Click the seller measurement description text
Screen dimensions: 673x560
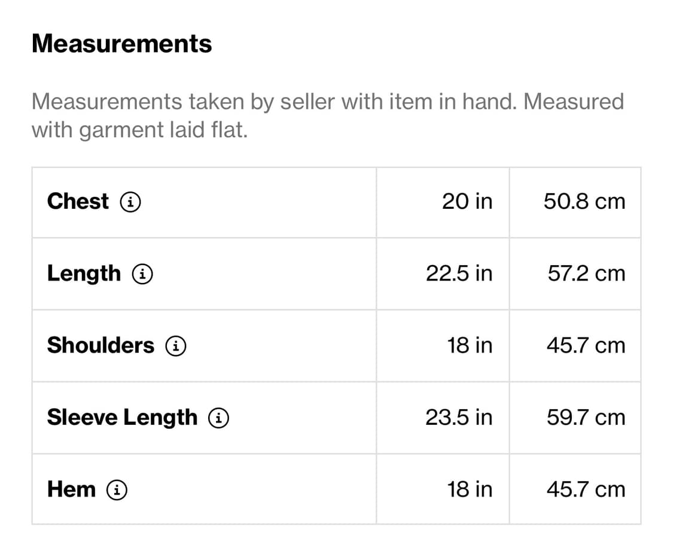[x=327, y=115]
